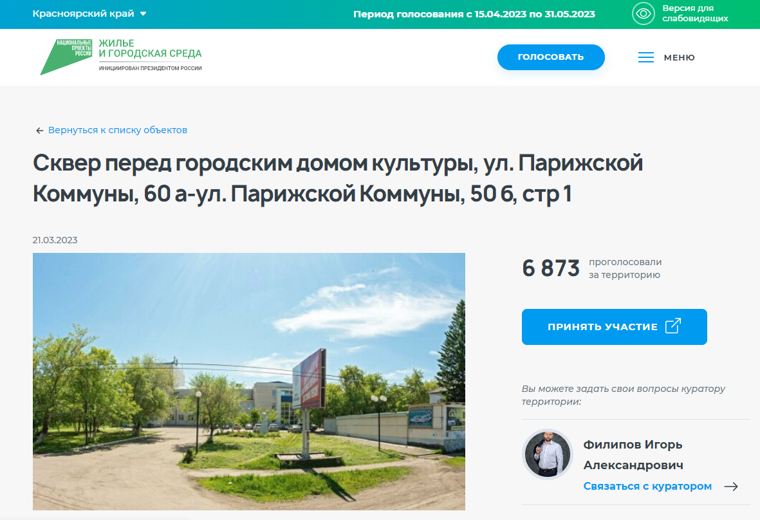Click the right arrow beside Связаться с куратором
The image size is (760, 520).
(x=731, y=487)
